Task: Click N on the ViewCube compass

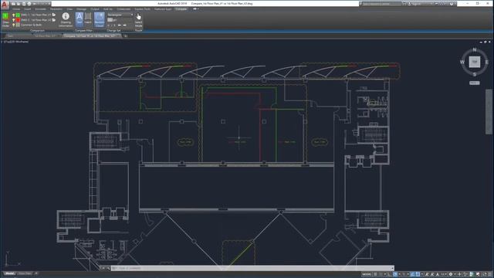Action: pyautogui.click(x=475, y=49)
